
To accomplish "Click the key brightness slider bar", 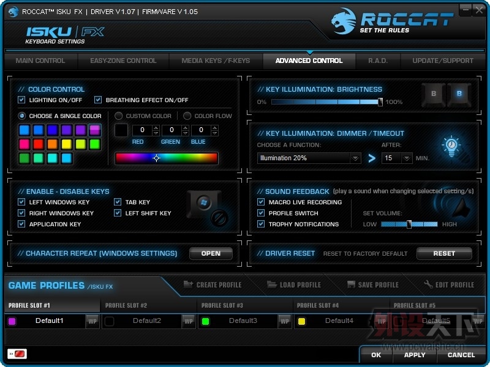I will click(326, 102).
